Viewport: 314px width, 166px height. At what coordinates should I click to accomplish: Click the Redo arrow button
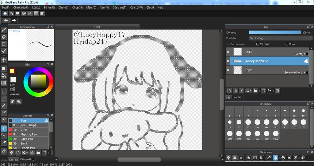(x=14, y=20)
